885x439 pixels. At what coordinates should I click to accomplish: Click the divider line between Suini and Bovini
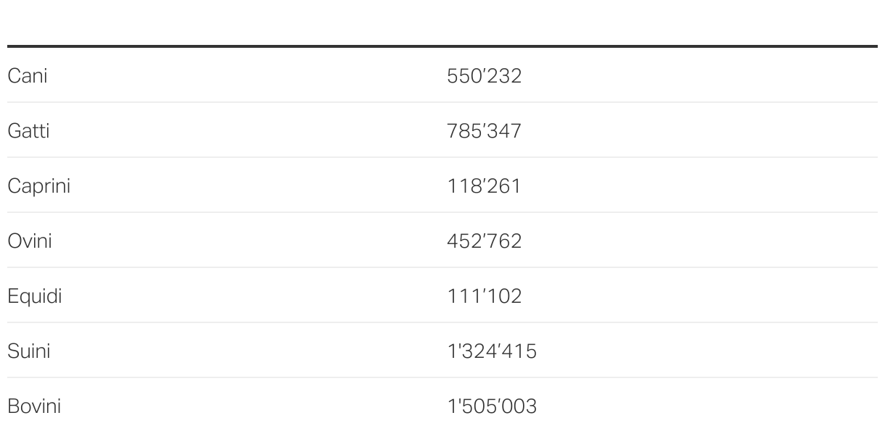[x=442, y=377]
